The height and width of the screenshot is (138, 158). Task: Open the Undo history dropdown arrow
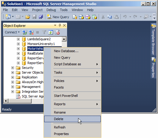(130, 17)
